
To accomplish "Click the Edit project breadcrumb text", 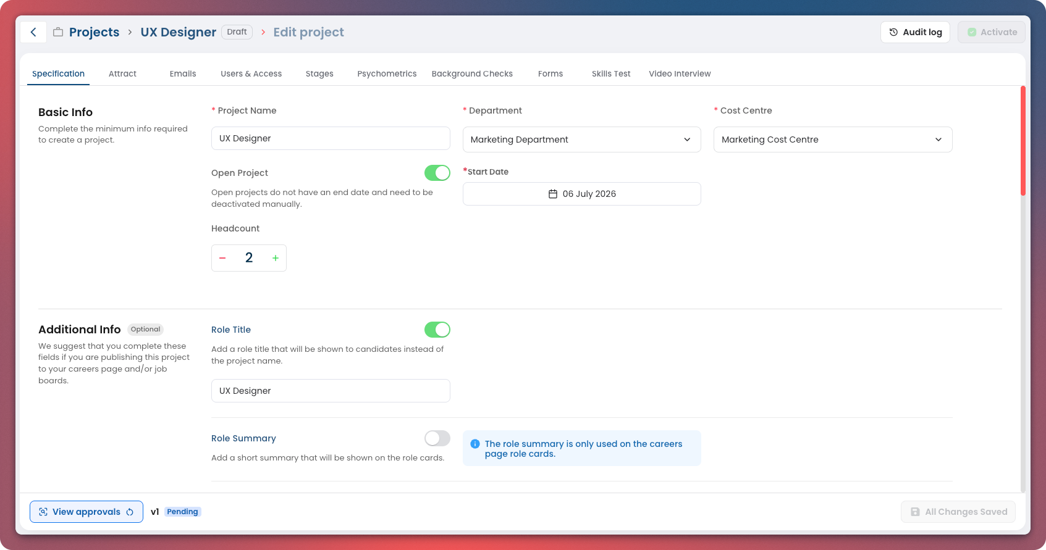I will pos(309,32).
